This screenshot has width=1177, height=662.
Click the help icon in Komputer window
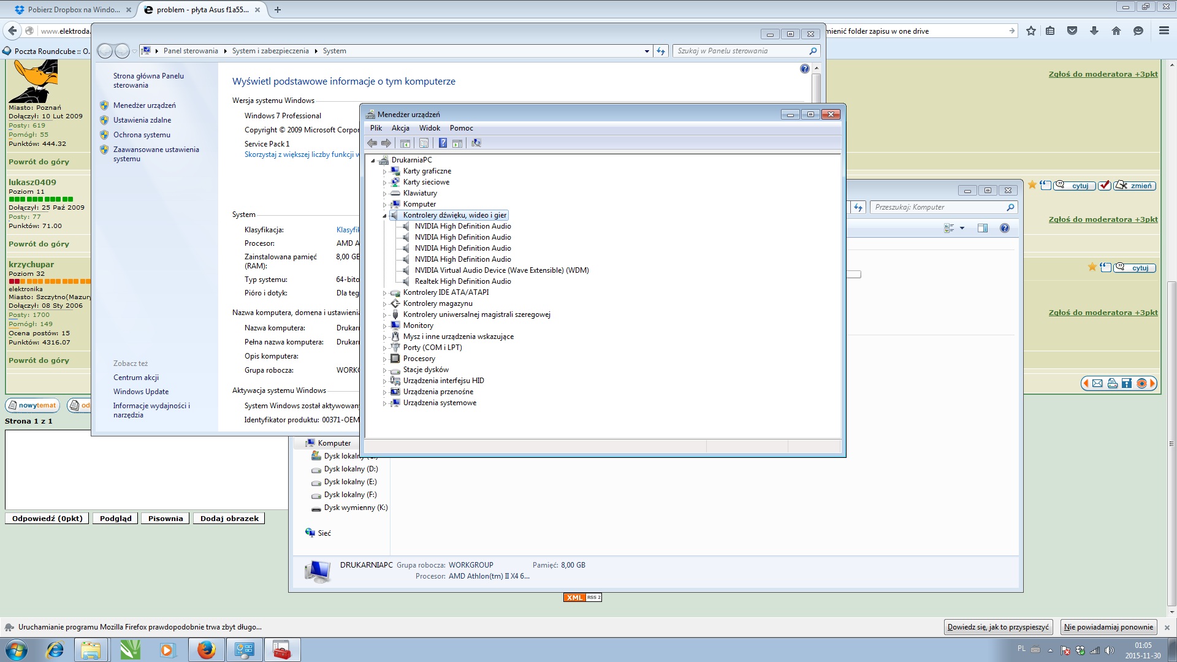click(1005, 228)
